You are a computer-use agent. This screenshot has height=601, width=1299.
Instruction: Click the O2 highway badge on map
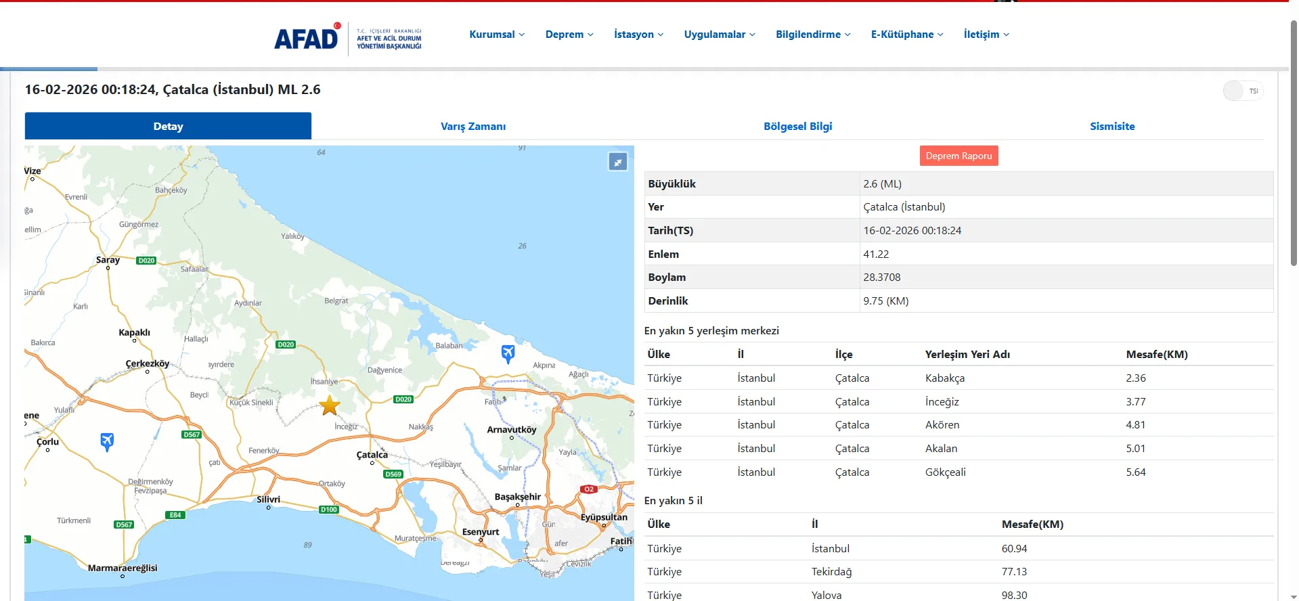pyautogui.click(x=588, y=489)
